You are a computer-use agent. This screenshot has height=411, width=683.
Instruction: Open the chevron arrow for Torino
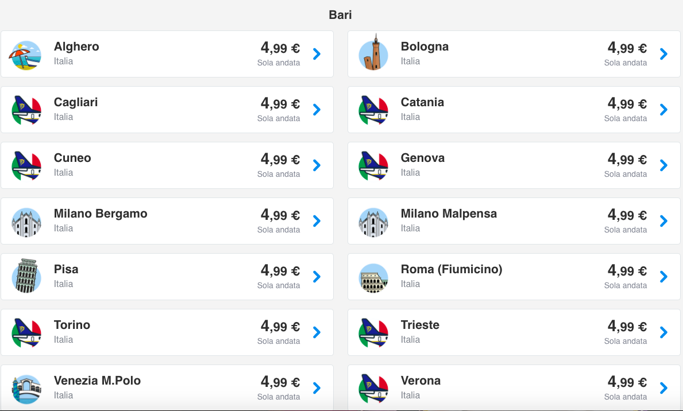pyautogui.click(x=317, y=332)
